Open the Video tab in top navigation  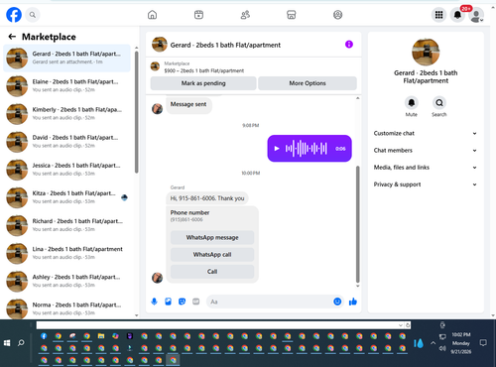(198, 15)
